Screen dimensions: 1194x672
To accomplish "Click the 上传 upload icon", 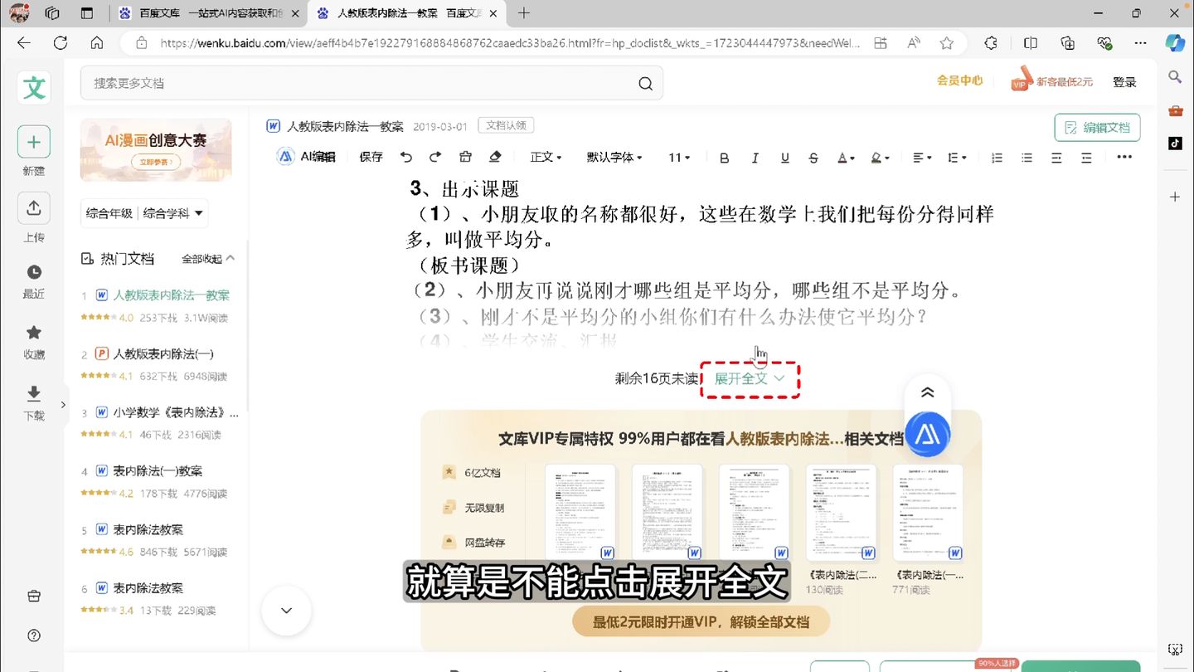I will click(34, 208).
